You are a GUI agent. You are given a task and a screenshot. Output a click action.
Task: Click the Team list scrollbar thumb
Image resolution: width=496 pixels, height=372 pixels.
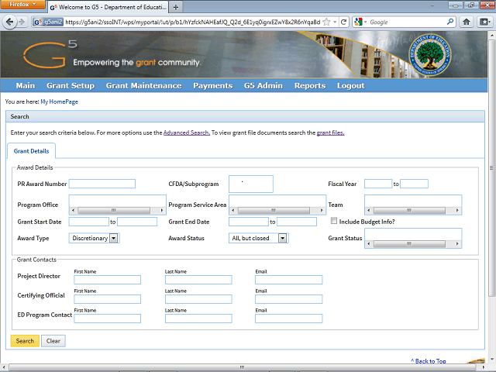point(409,210)
